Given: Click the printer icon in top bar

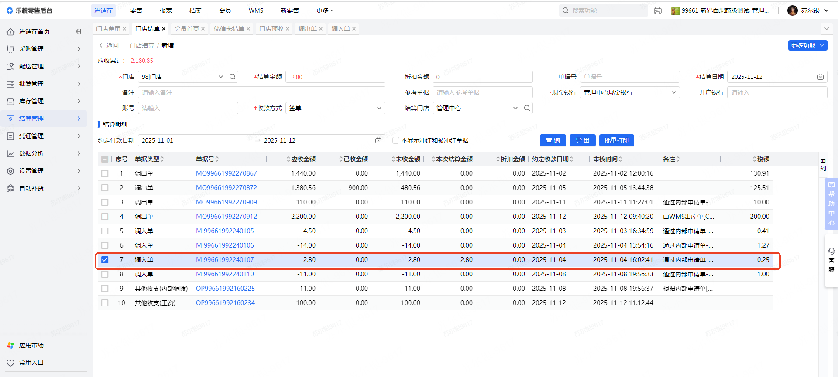Looking at the screenshot, I should pyautogui.click(x=657, y=10).
